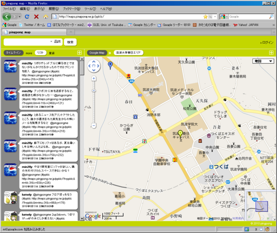Open the Google カレンダー bookmark
The height and width of the screenshot is (233, 277).
(x=142, y=25)
